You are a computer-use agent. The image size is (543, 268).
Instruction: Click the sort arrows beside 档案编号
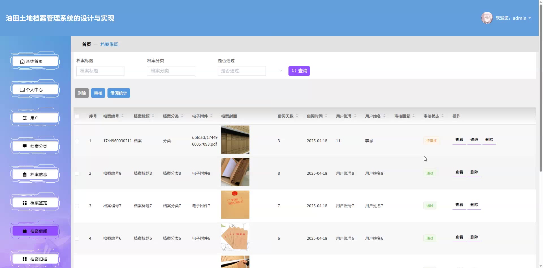(x=122, y=116)
